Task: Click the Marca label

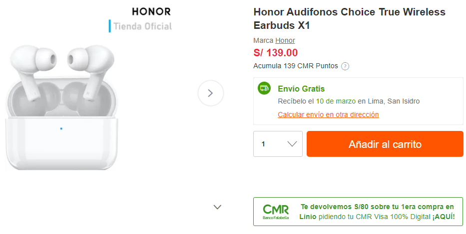Action: click(263, 40)
